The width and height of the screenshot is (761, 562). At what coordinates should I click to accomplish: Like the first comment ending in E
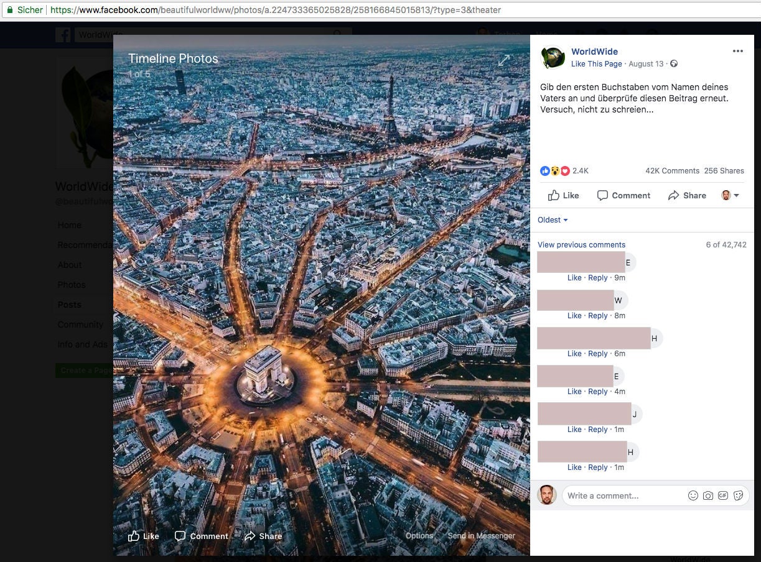point(574,278)
